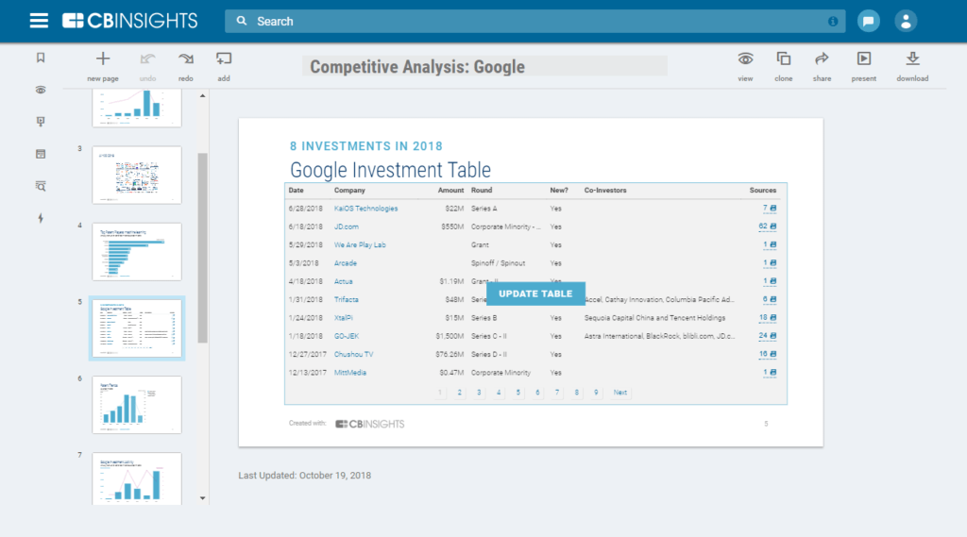Click the Search input field
The height and width of the screenshot is (537, 967).
(534, 21)
